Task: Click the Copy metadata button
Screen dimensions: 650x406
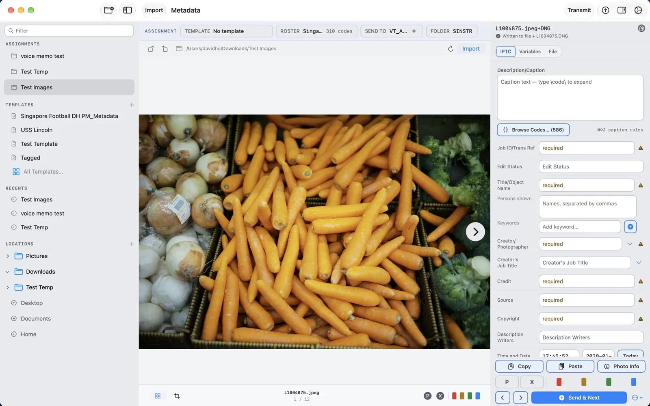Action: [519, 366]
